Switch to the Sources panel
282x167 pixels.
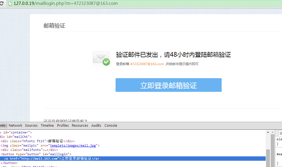[x=31, y=125]
